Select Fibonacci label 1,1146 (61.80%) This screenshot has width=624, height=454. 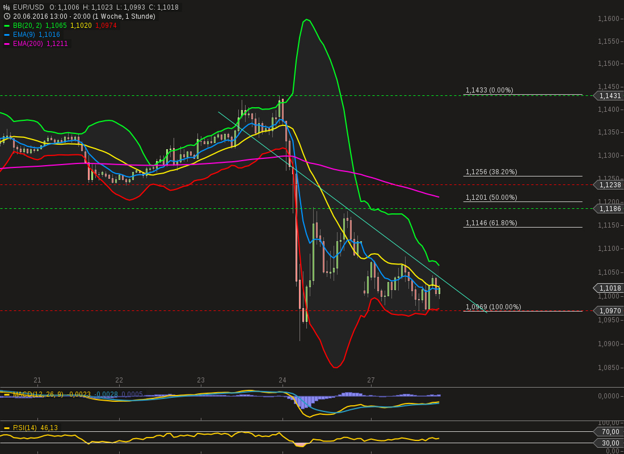click(491, 222)
